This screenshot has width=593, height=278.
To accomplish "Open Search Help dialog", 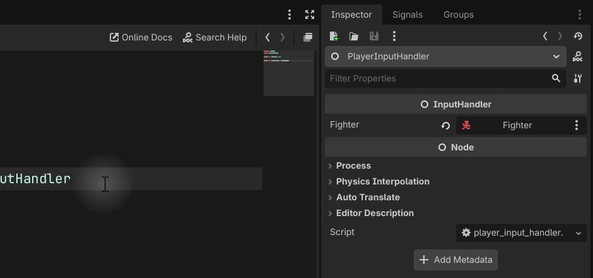I will click(214, 37).
